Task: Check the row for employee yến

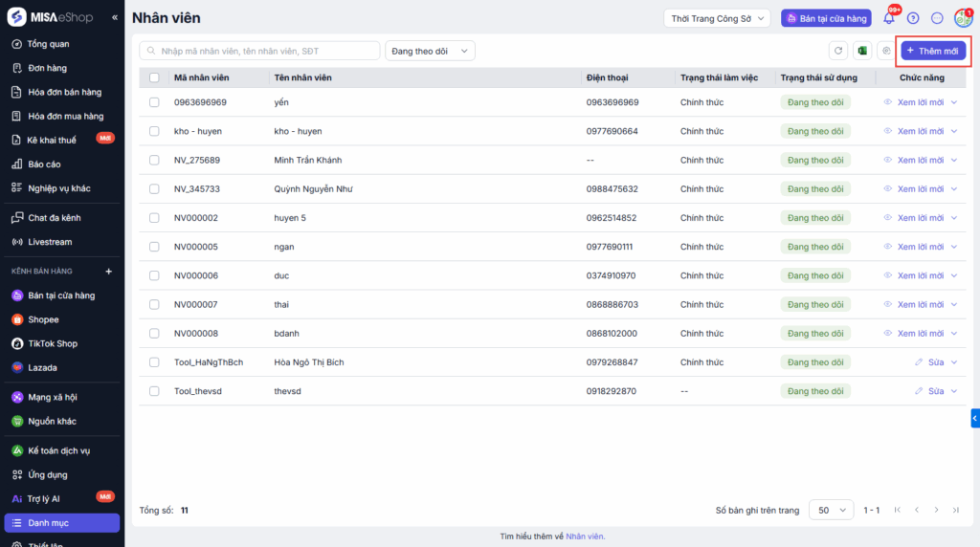Action: pos(154,102)
